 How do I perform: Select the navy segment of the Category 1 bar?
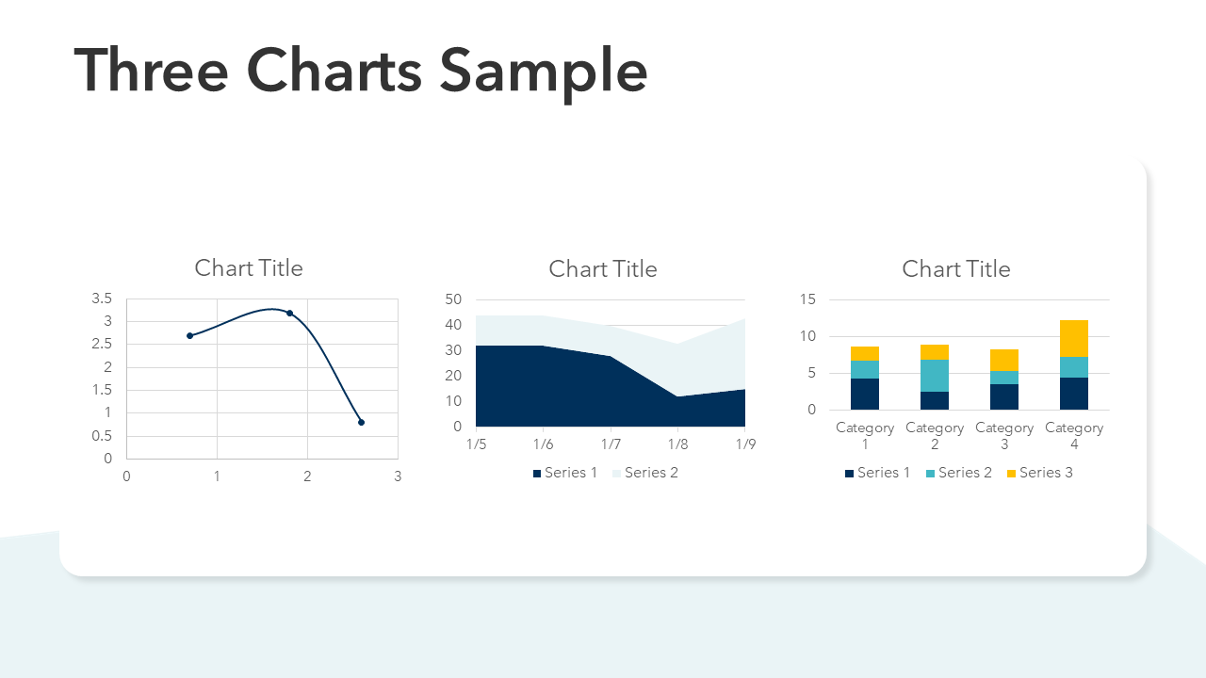click(865, 394)
